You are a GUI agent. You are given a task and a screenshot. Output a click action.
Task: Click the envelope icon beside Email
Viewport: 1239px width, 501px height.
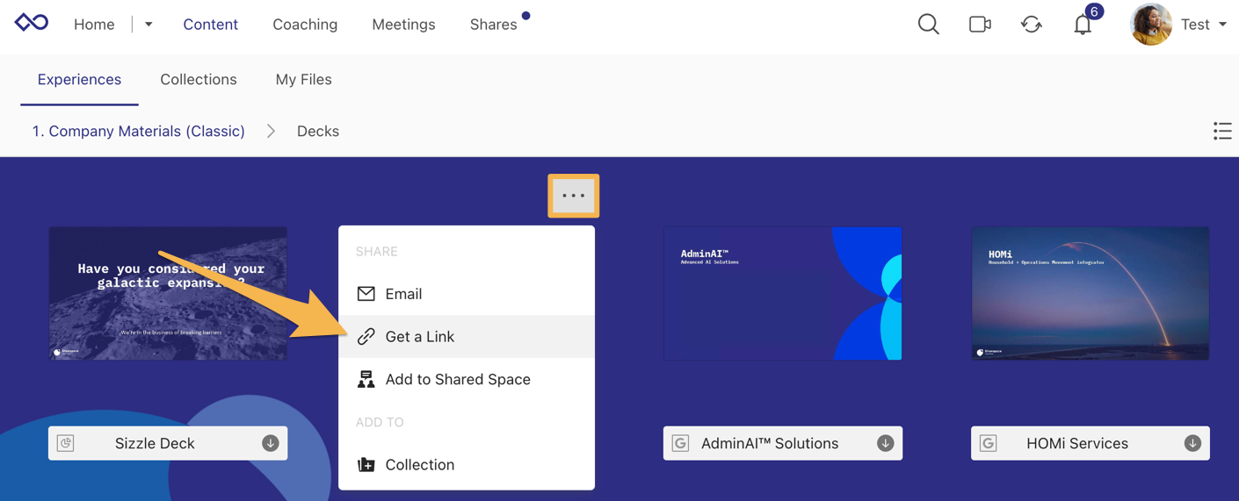coord(366,294)
